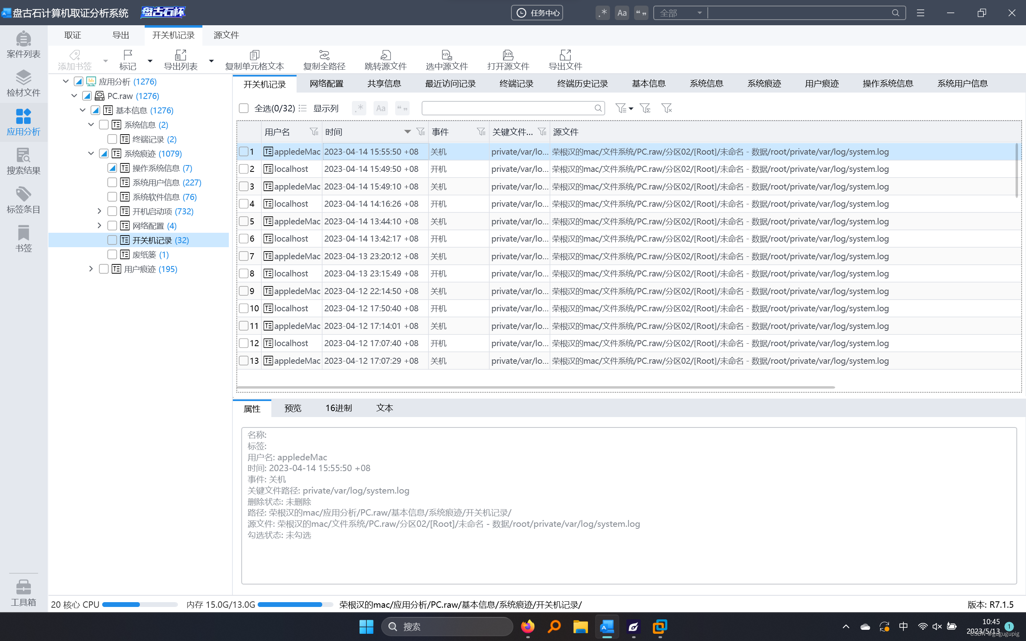
Task: Click the clear filter funnel icon
Action: pos(666,109)
